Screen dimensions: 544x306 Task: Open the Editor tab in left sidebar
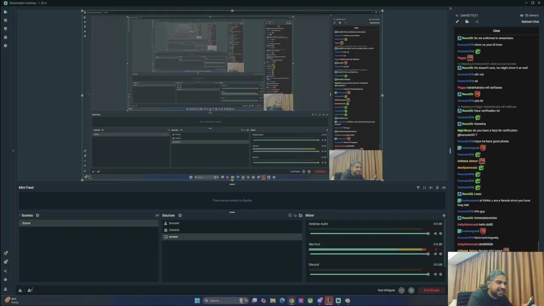(x=5, y=12)
